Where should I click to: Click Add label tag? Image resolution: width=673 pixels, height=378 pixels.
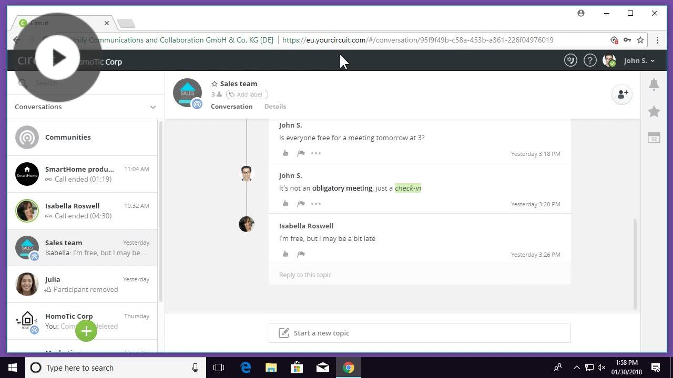(x=247, y=94)
